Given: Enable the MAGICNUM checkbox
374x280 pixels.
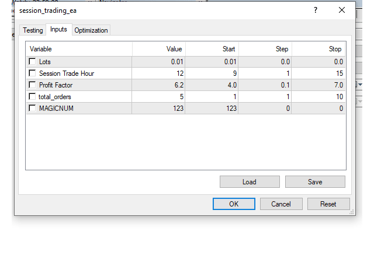Looking at the screenshot, I should pos(32,108).
